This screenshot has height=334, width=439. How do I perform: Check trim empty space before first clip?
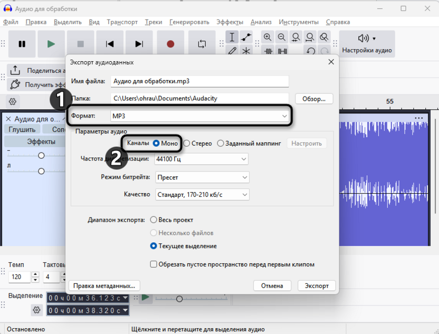click(x=154, y=264)
